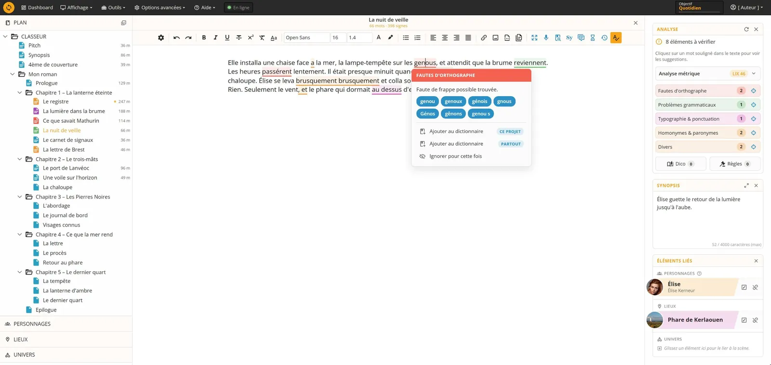Choose the "gnous" suggestion
Image resolution: width=771 pixels, height=365 pixels.
point(504,101)
